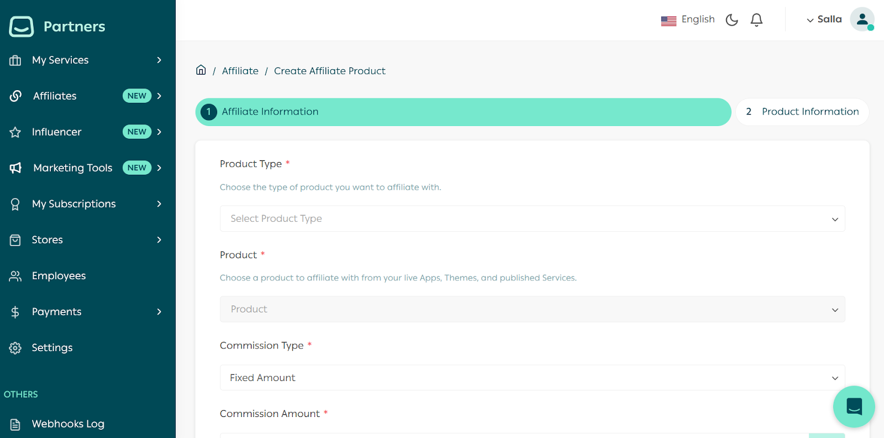Open the chat support bubble
The height and width of the screenshot is (438, 884).
coord(854,406)
